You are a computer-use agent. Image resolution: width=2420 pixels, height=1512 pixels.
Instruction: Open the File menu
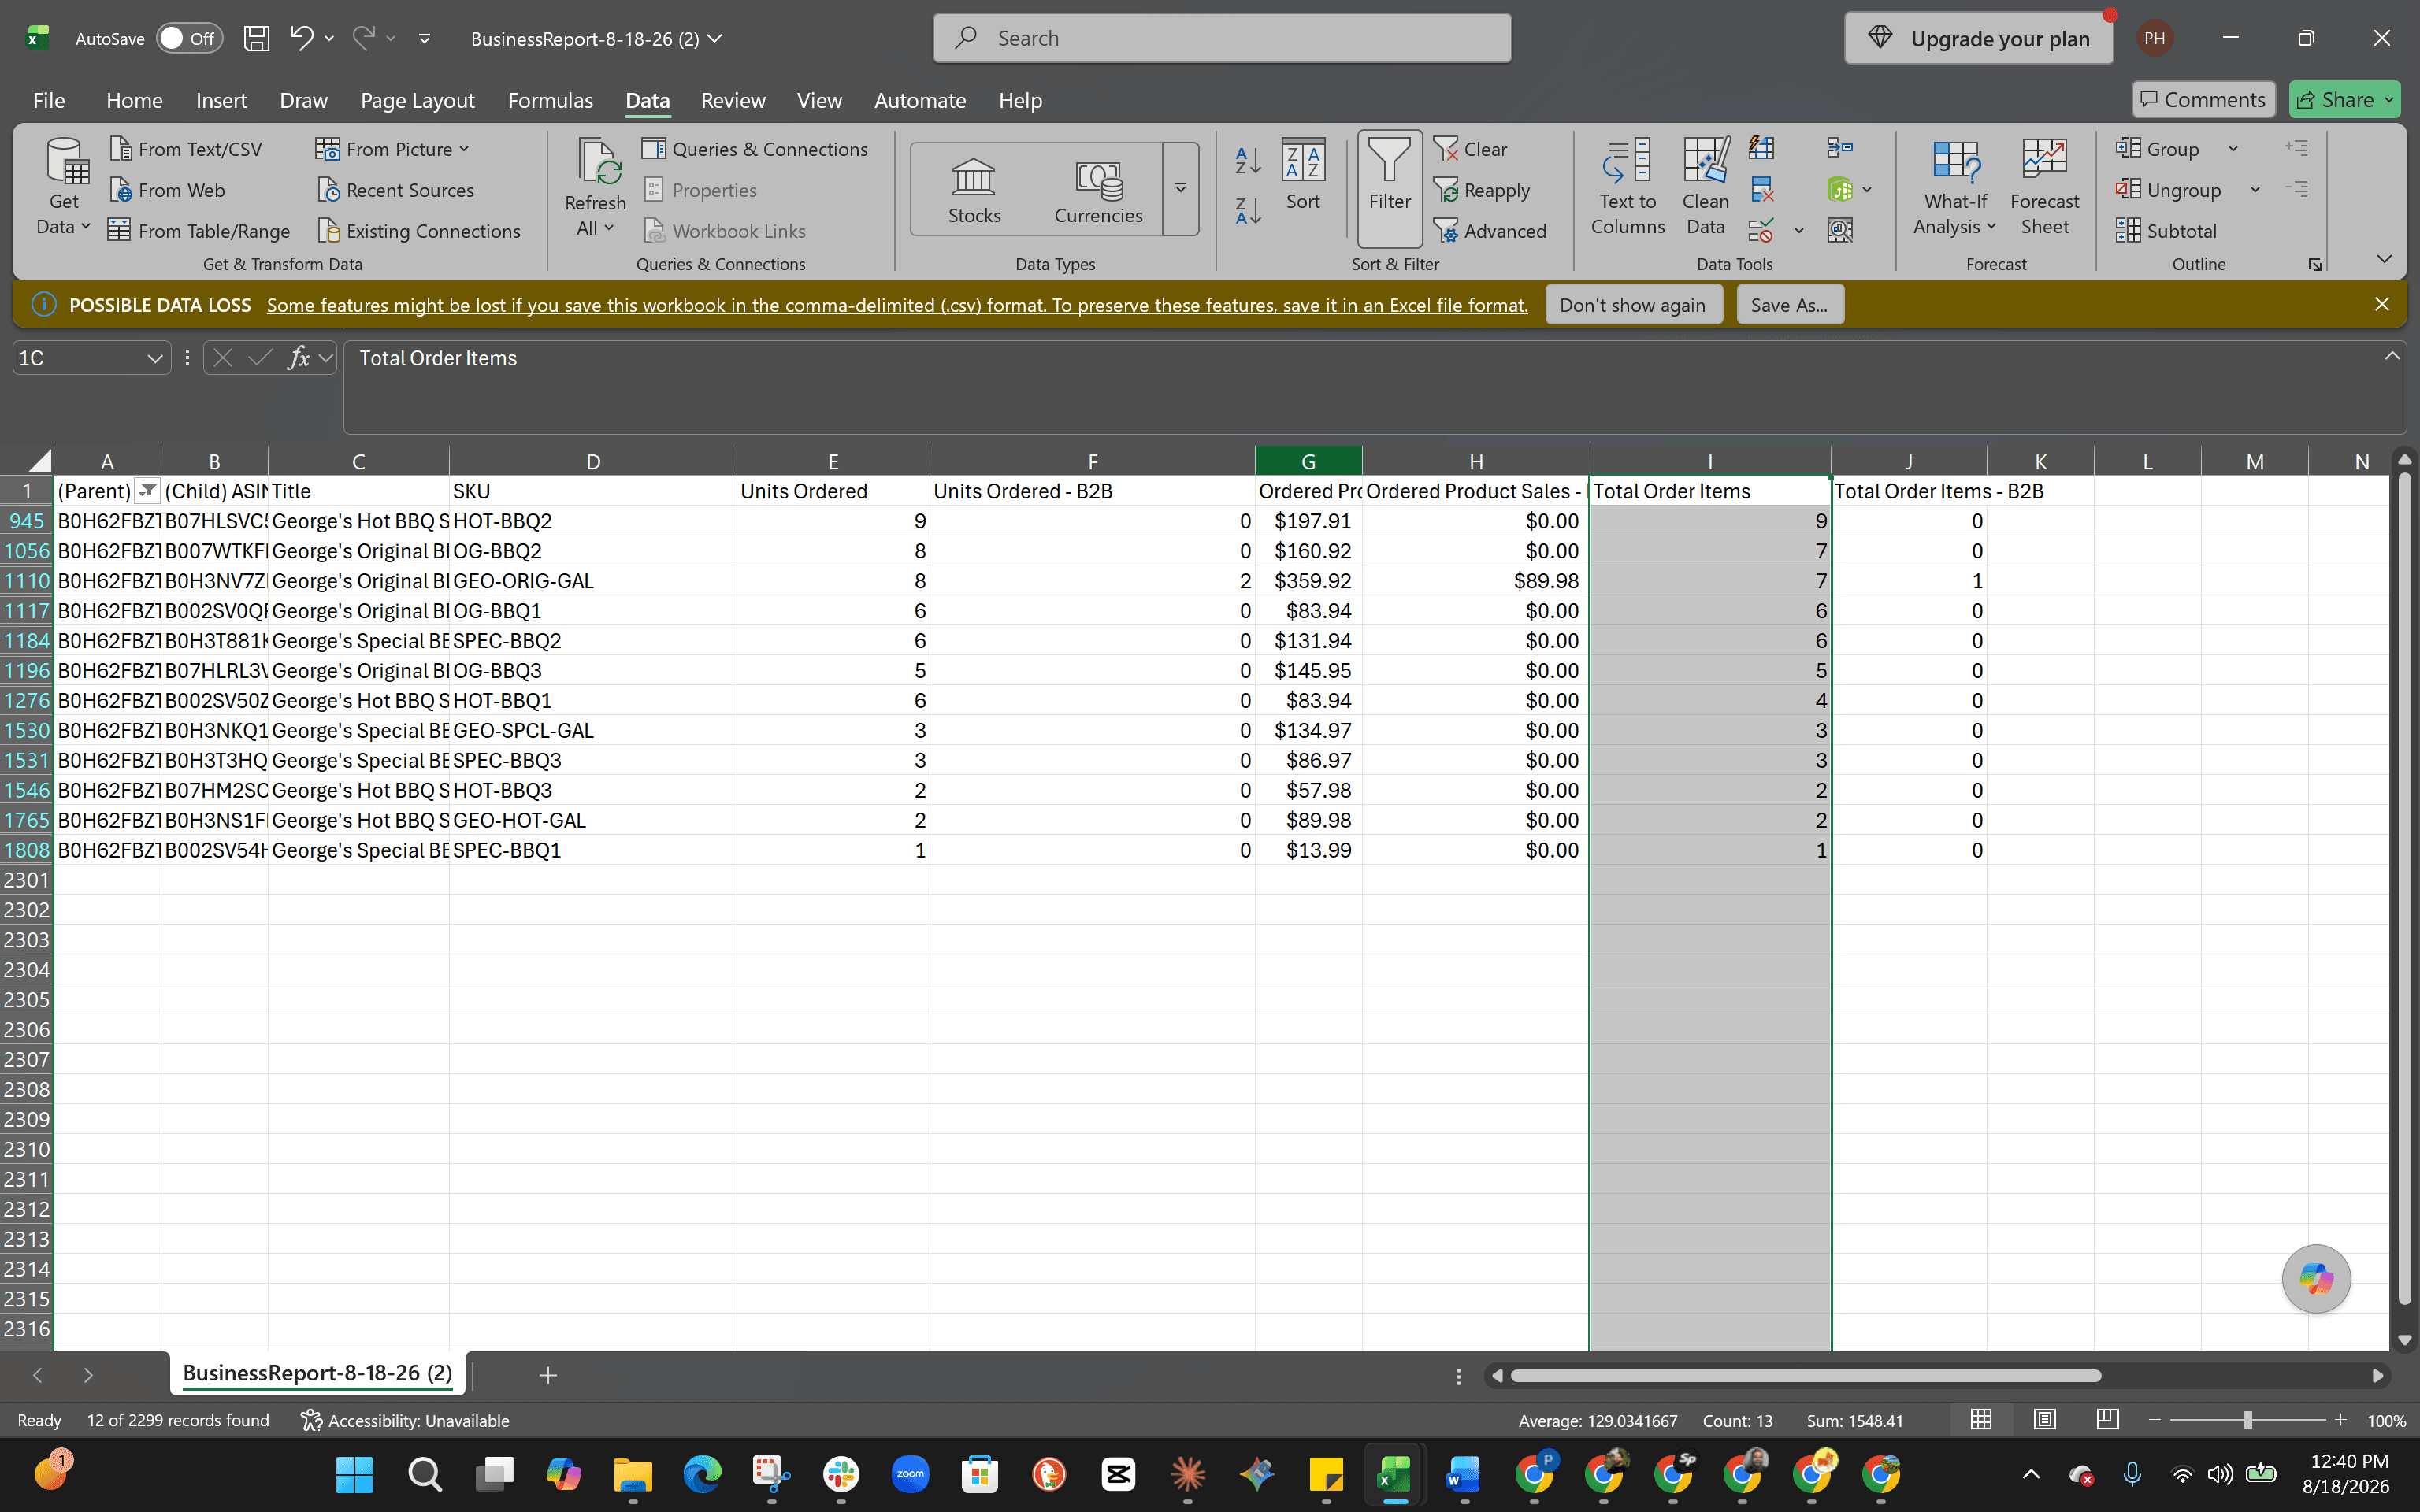48,100
